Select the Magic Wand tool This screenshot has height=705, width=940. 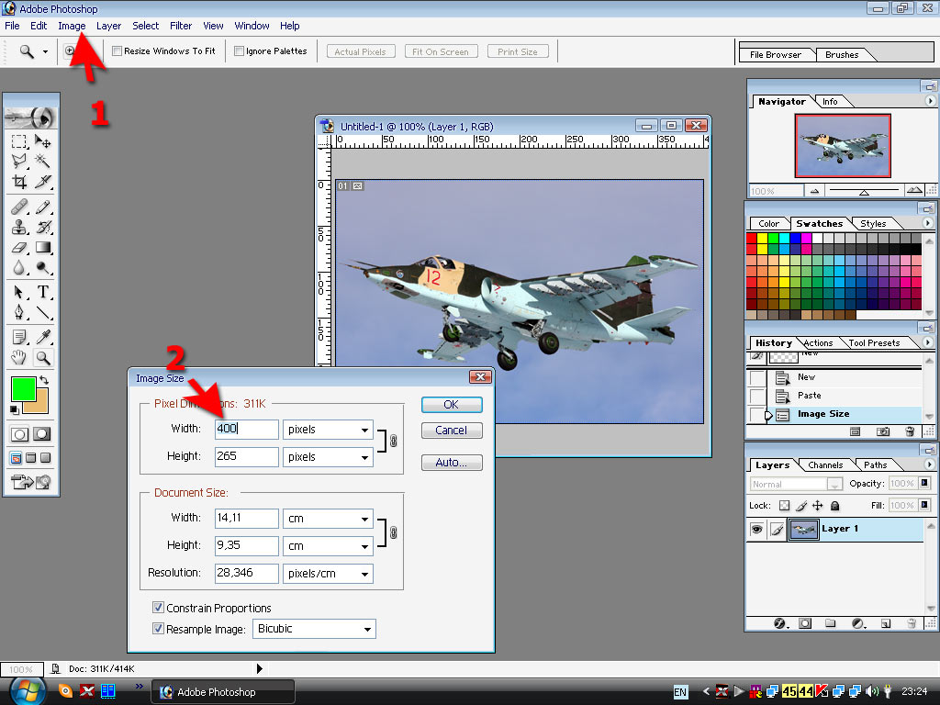(x=43, y=162)
